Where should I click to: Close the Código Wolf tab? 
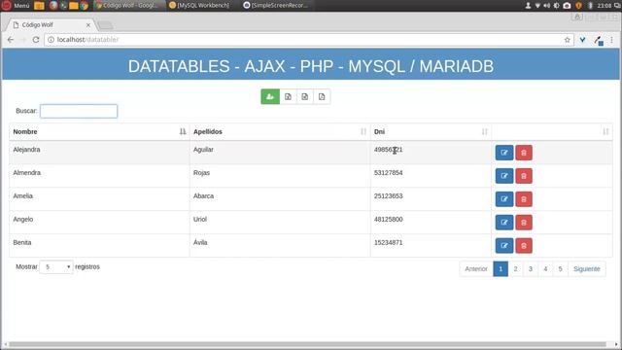pos(88,25)
